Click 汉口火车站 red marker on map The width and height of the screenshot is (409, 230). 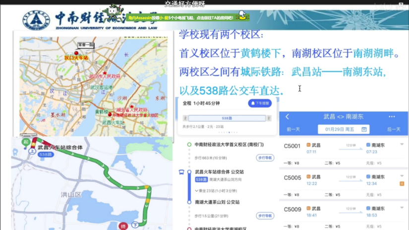[76, 53]
